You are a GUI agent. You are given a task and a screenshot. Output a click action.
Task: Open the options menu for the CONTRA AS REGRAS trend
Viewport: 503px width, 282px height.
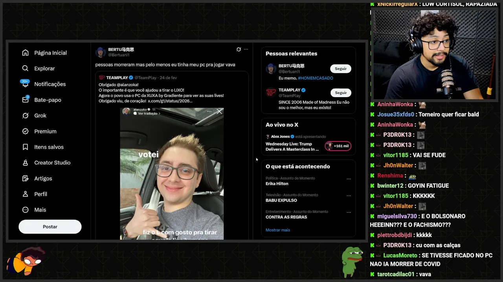pyautogui.click(x=349, y=212)
